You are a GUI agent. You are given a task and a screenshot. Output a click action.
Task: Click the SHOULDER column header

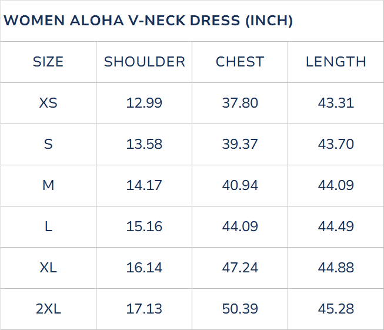pyautogui.click(x=144, y=62)
